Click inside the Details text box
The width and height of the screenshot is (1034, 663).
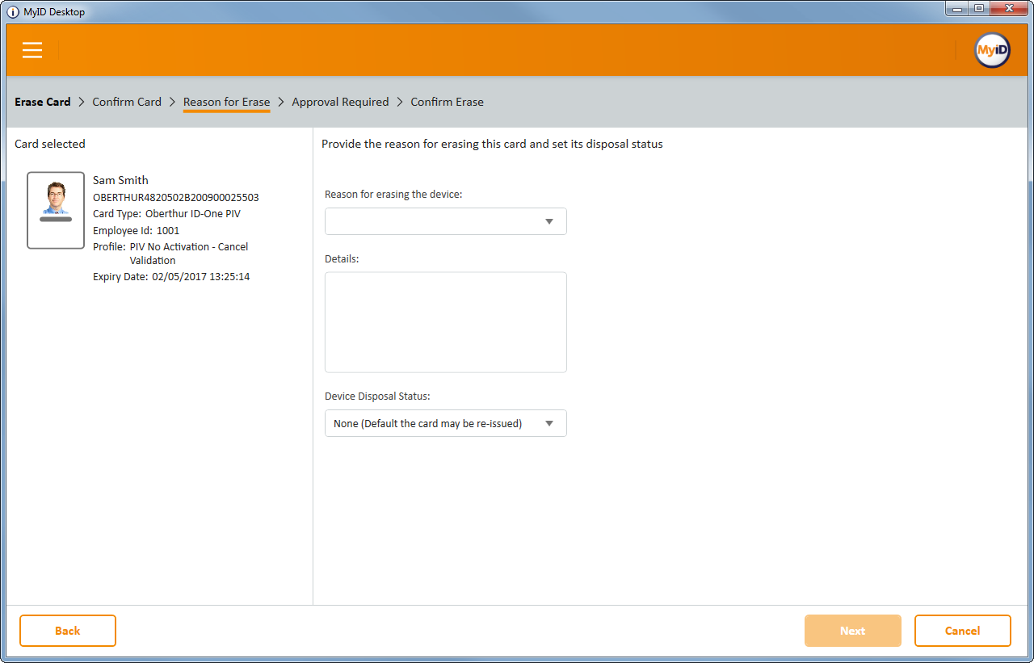coord(446,322)
